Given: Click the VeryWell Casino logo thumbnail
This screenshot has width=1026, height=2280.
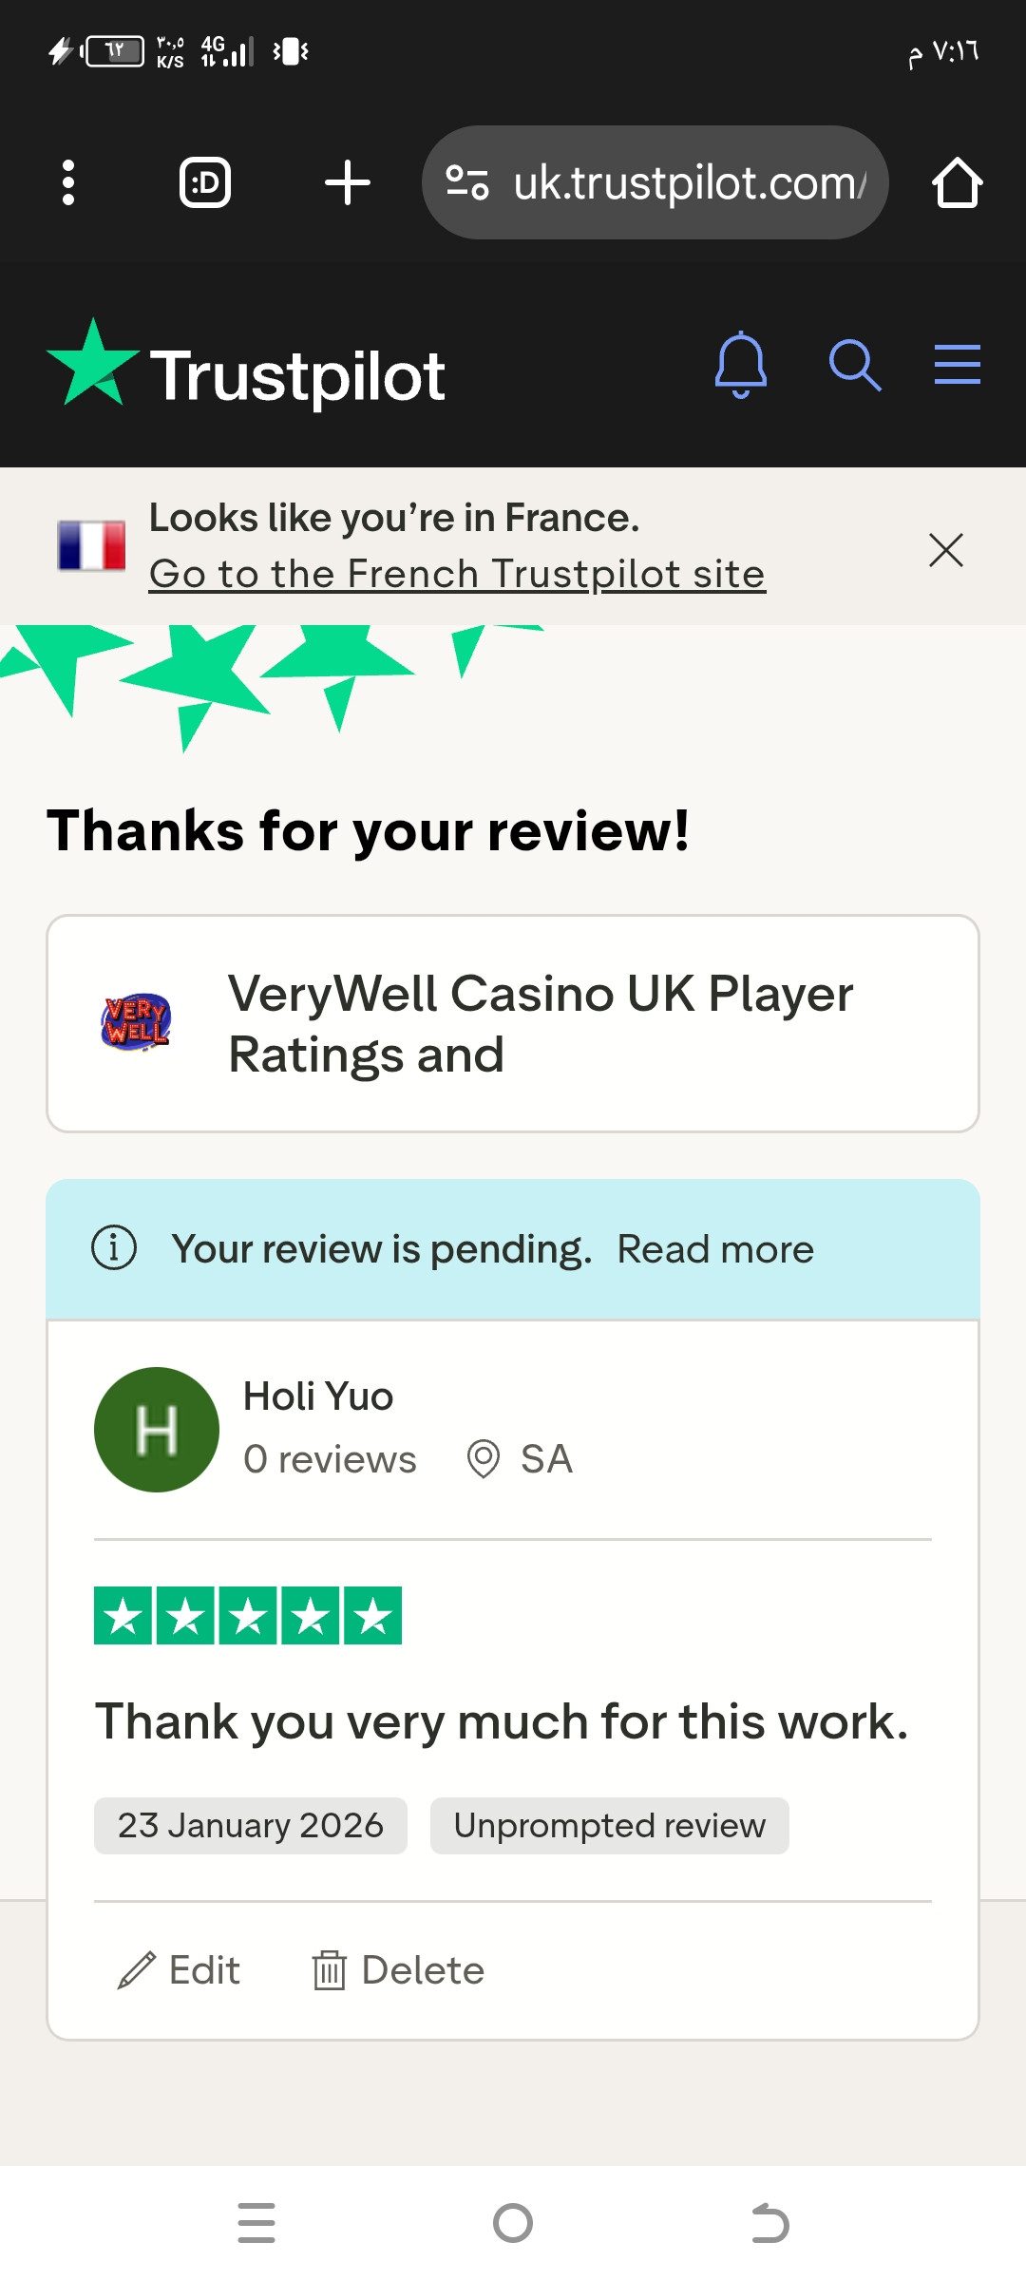Looking at the screenshot, I should click(x=136, y=1023).
